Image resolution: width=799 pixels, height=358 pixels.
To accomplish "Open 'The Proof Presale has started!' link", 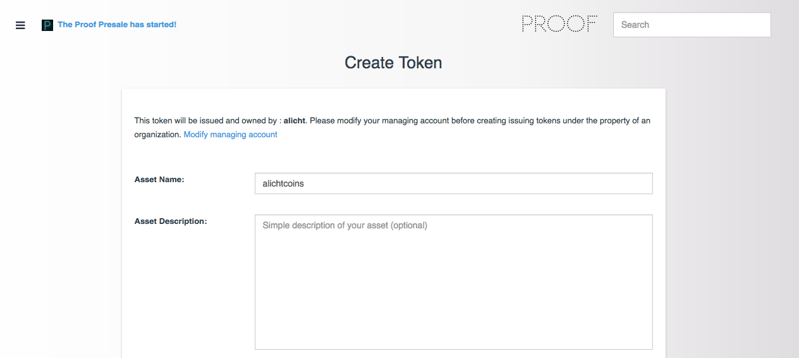I will (117, 25).
